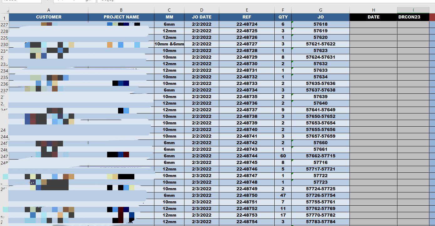Click REF cell 22-48744
The height and width of the screenshot is (226, 435).
(x=247, y=156)
